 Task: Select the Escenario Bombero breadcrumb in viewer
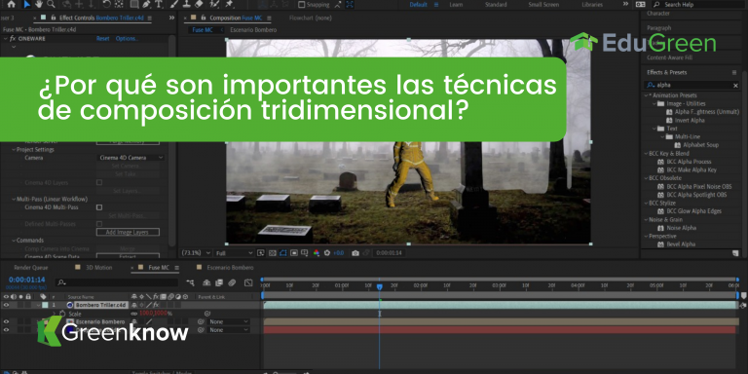[253, 30]
